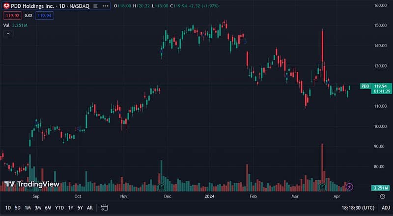The width and height of the screenshot is (393, 216).
Task: Switch to 5Y time range
Action: [80, 208]
